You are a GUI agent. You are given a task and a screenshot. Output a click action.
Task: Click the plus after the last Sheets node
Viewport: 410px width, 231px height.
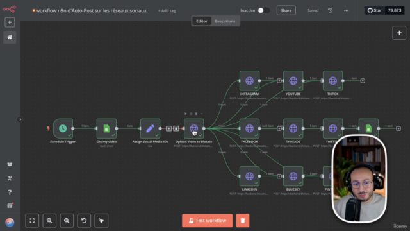(398, 128)
